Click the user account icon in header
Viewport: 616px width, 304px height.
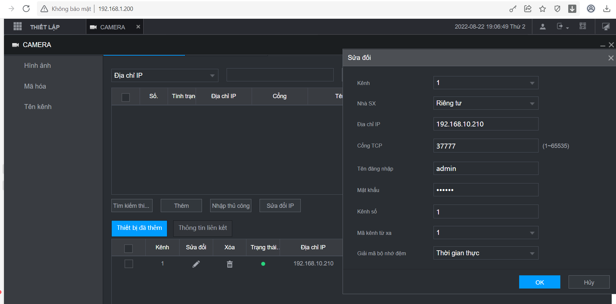543,27
